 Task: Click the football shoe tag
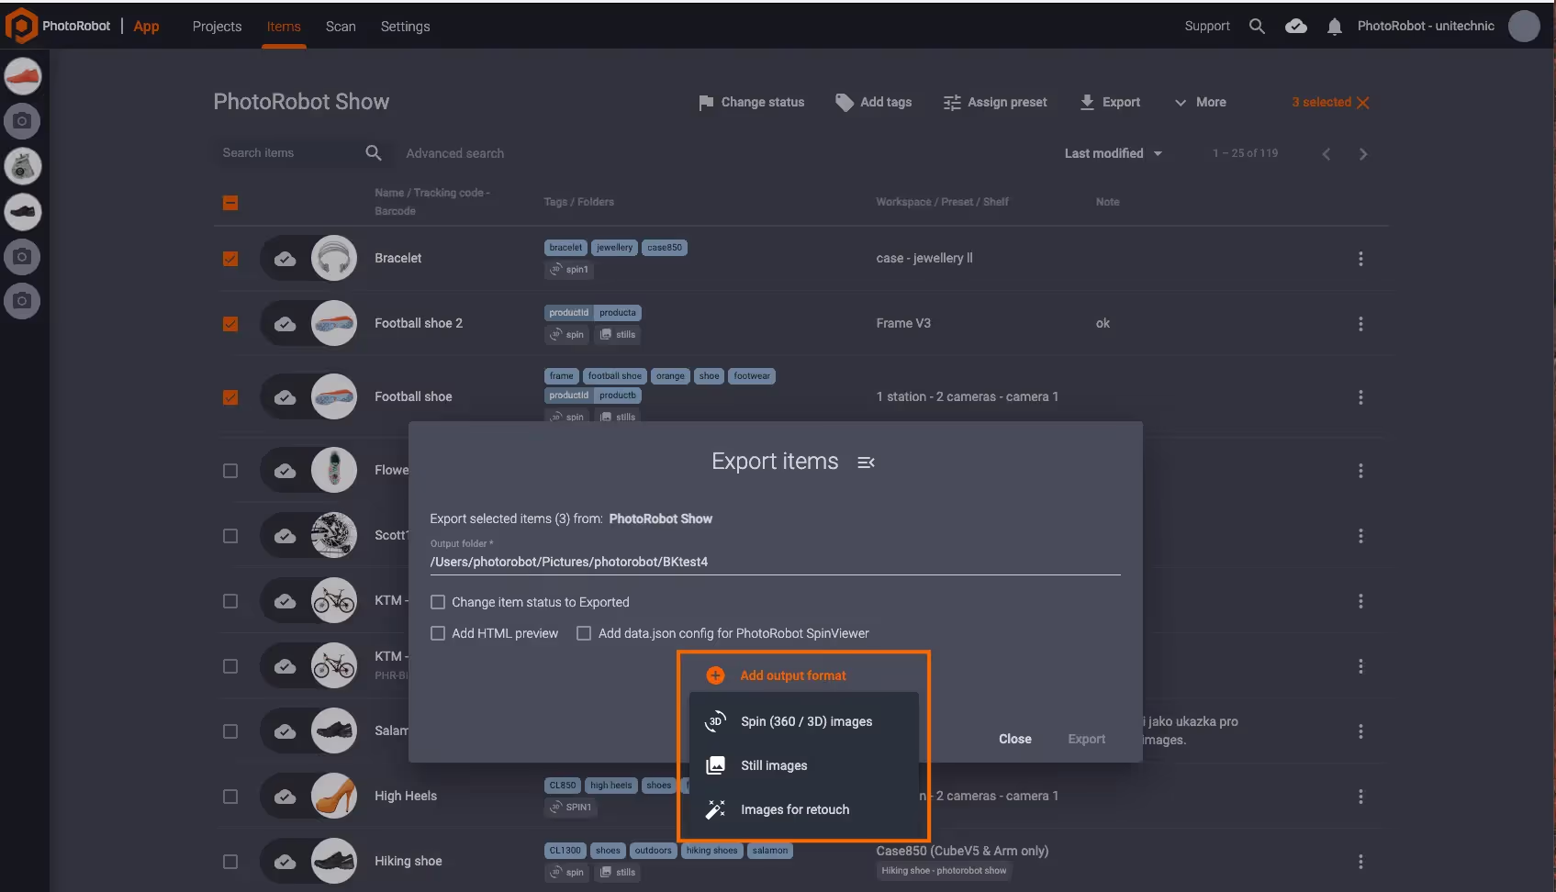(615, 376)
